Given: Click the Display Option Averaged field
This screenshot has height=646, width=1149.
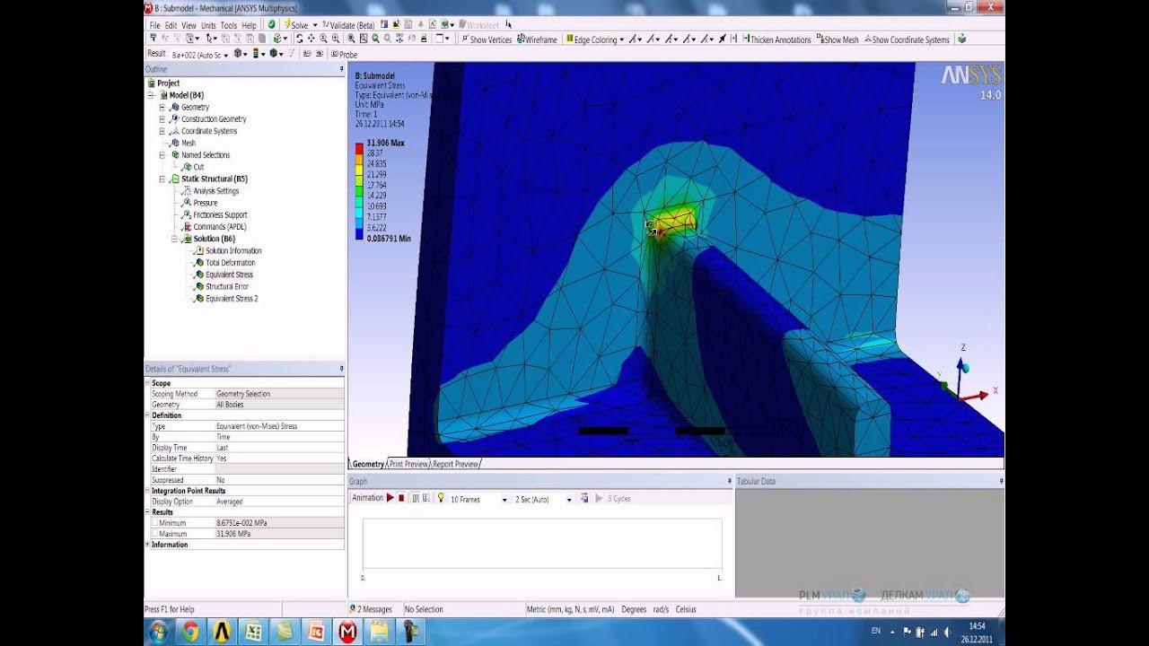Looking at the screenshot, I should pos(279,502).
